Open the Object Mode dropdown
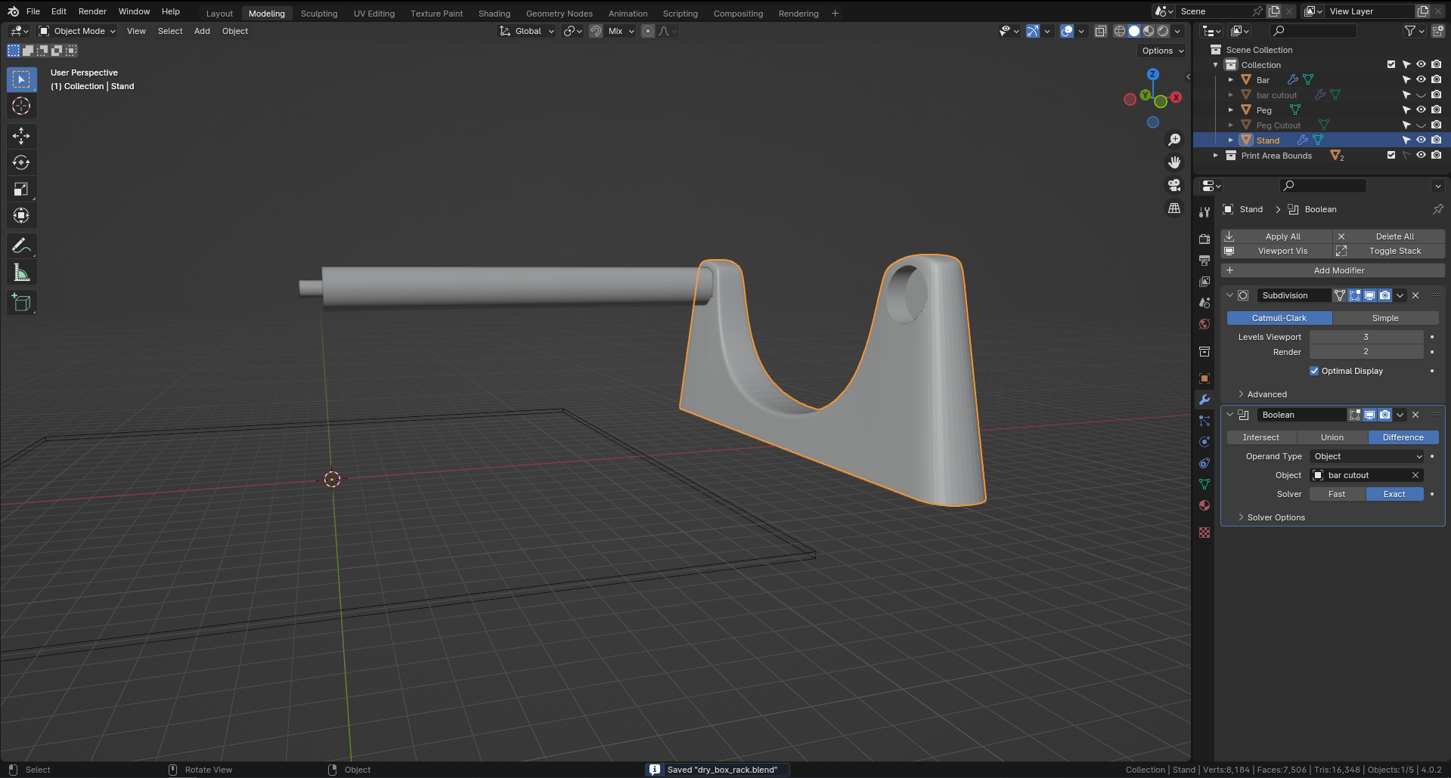Image resolution: width=1451 pixels, height=778 pixels. (77, 31)
